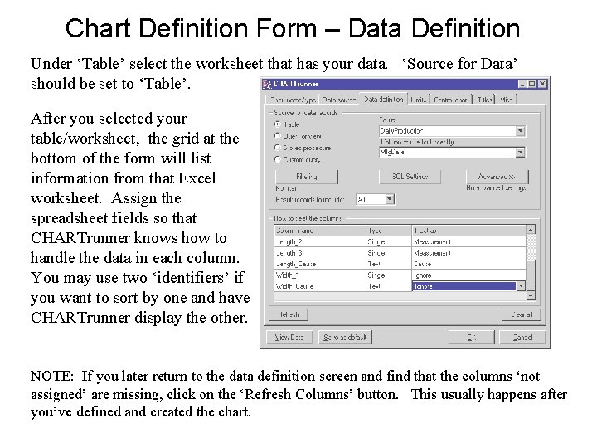Click the Treat as grid header
Screen dimensions: 597x448
click(469, 231)
